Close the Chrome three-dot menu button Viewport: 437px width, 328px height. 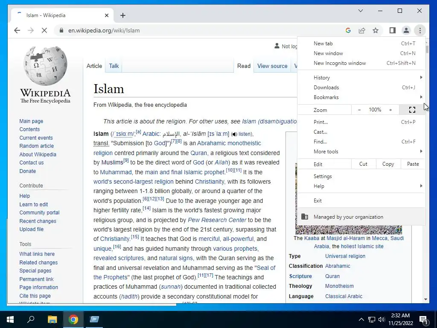[x=420, y=30]
